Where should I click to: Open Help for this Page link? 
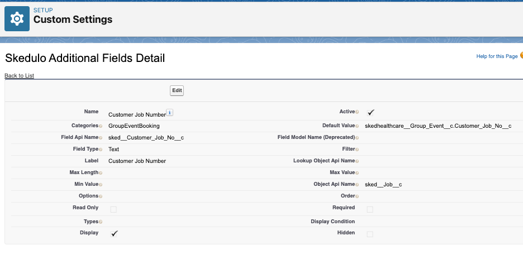pos(497,56)
